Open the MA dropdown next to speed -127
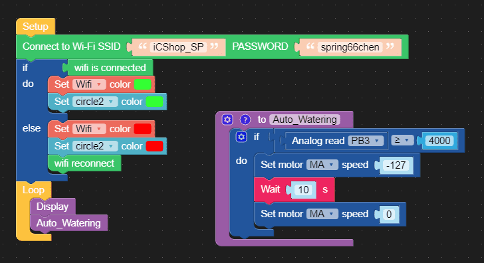 322,165
